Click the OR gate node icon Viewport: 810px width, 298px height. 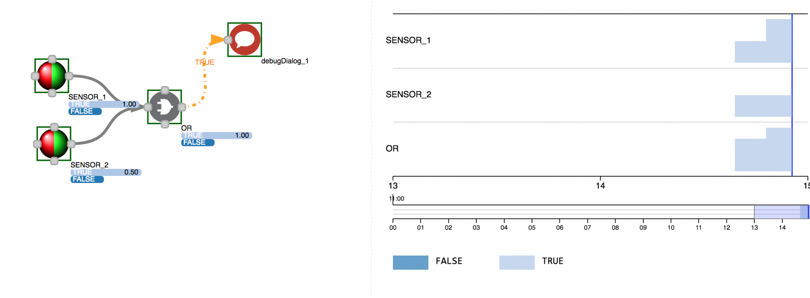point(165,107)
